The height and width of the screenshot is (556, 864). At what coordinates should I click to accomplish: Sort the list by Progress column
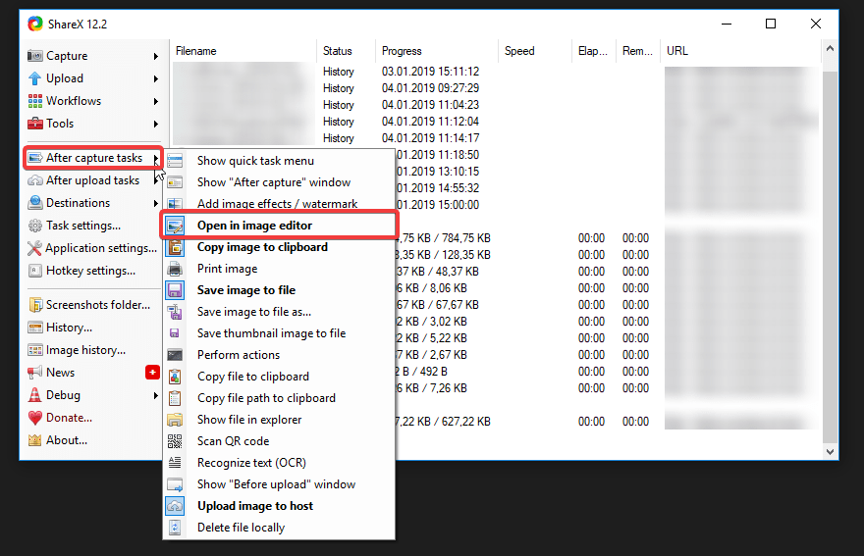(437, 51)
